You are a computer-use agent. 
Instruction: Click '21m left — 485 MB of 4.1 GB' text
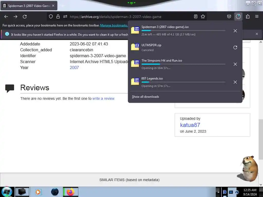click(x=168, y=34)
